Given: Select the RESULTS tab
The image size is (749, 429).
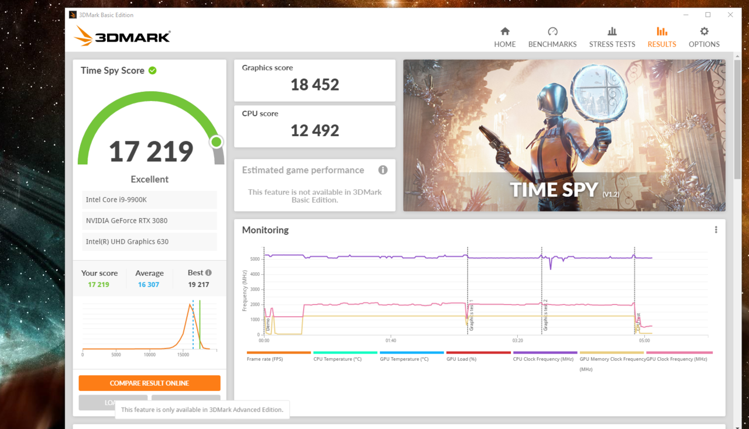Looking at the screenshot, I should coord(662,37).
